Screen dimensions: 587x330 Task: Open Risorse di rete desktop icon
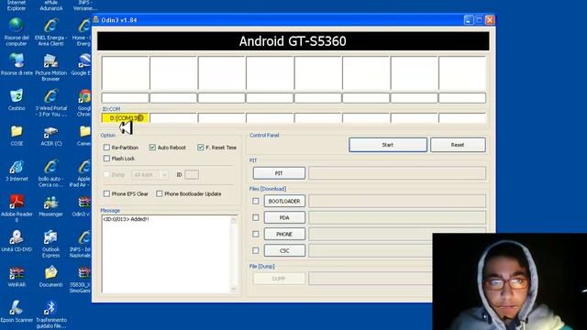click(x=17, y=64)
